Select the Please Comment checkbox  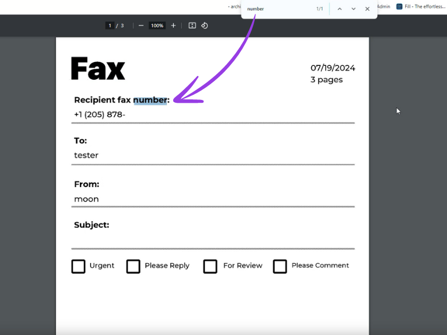[x=280, y=266]
